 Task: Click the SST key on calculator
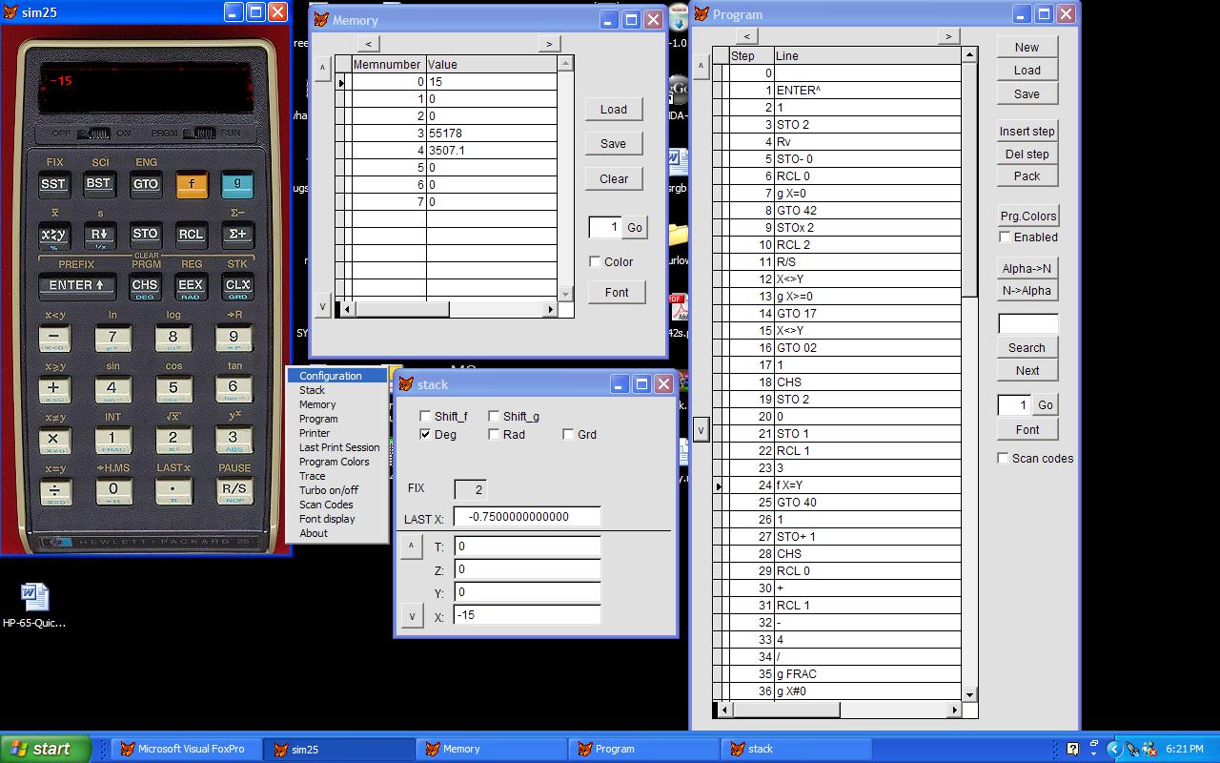(53, 185)
